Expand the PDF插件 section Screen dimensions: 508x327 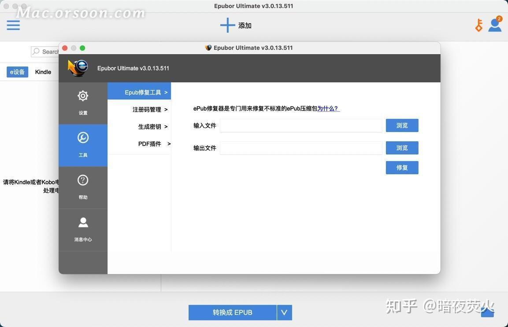[x=149, y=143]
